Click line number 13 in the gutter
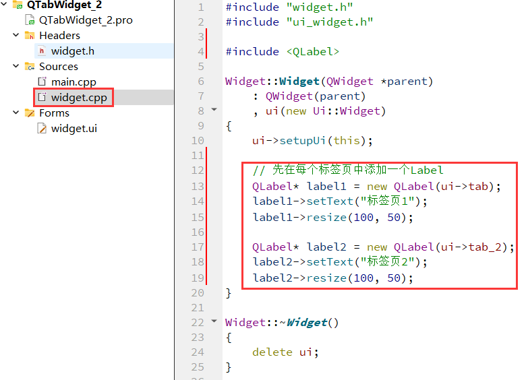This screenshot has width=528, height=380. pyautogui.click(x=198, y=186)
